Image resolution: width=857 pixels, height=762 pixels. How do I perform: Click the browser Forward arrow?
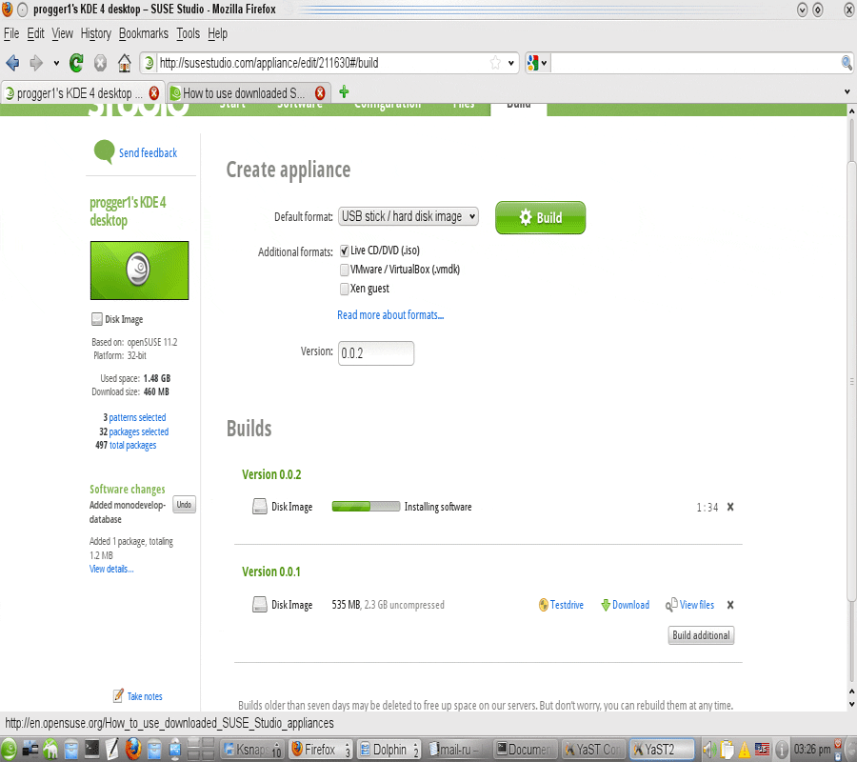point(36,63)
